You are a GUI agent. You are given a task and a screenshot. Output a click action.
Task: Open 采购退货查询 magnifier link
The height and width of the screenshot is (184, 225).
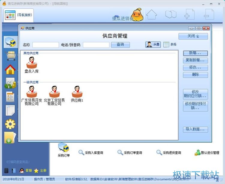[169, 153]
